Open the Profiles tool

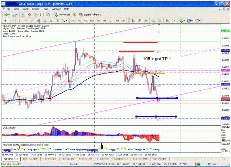tap(14, 14)
